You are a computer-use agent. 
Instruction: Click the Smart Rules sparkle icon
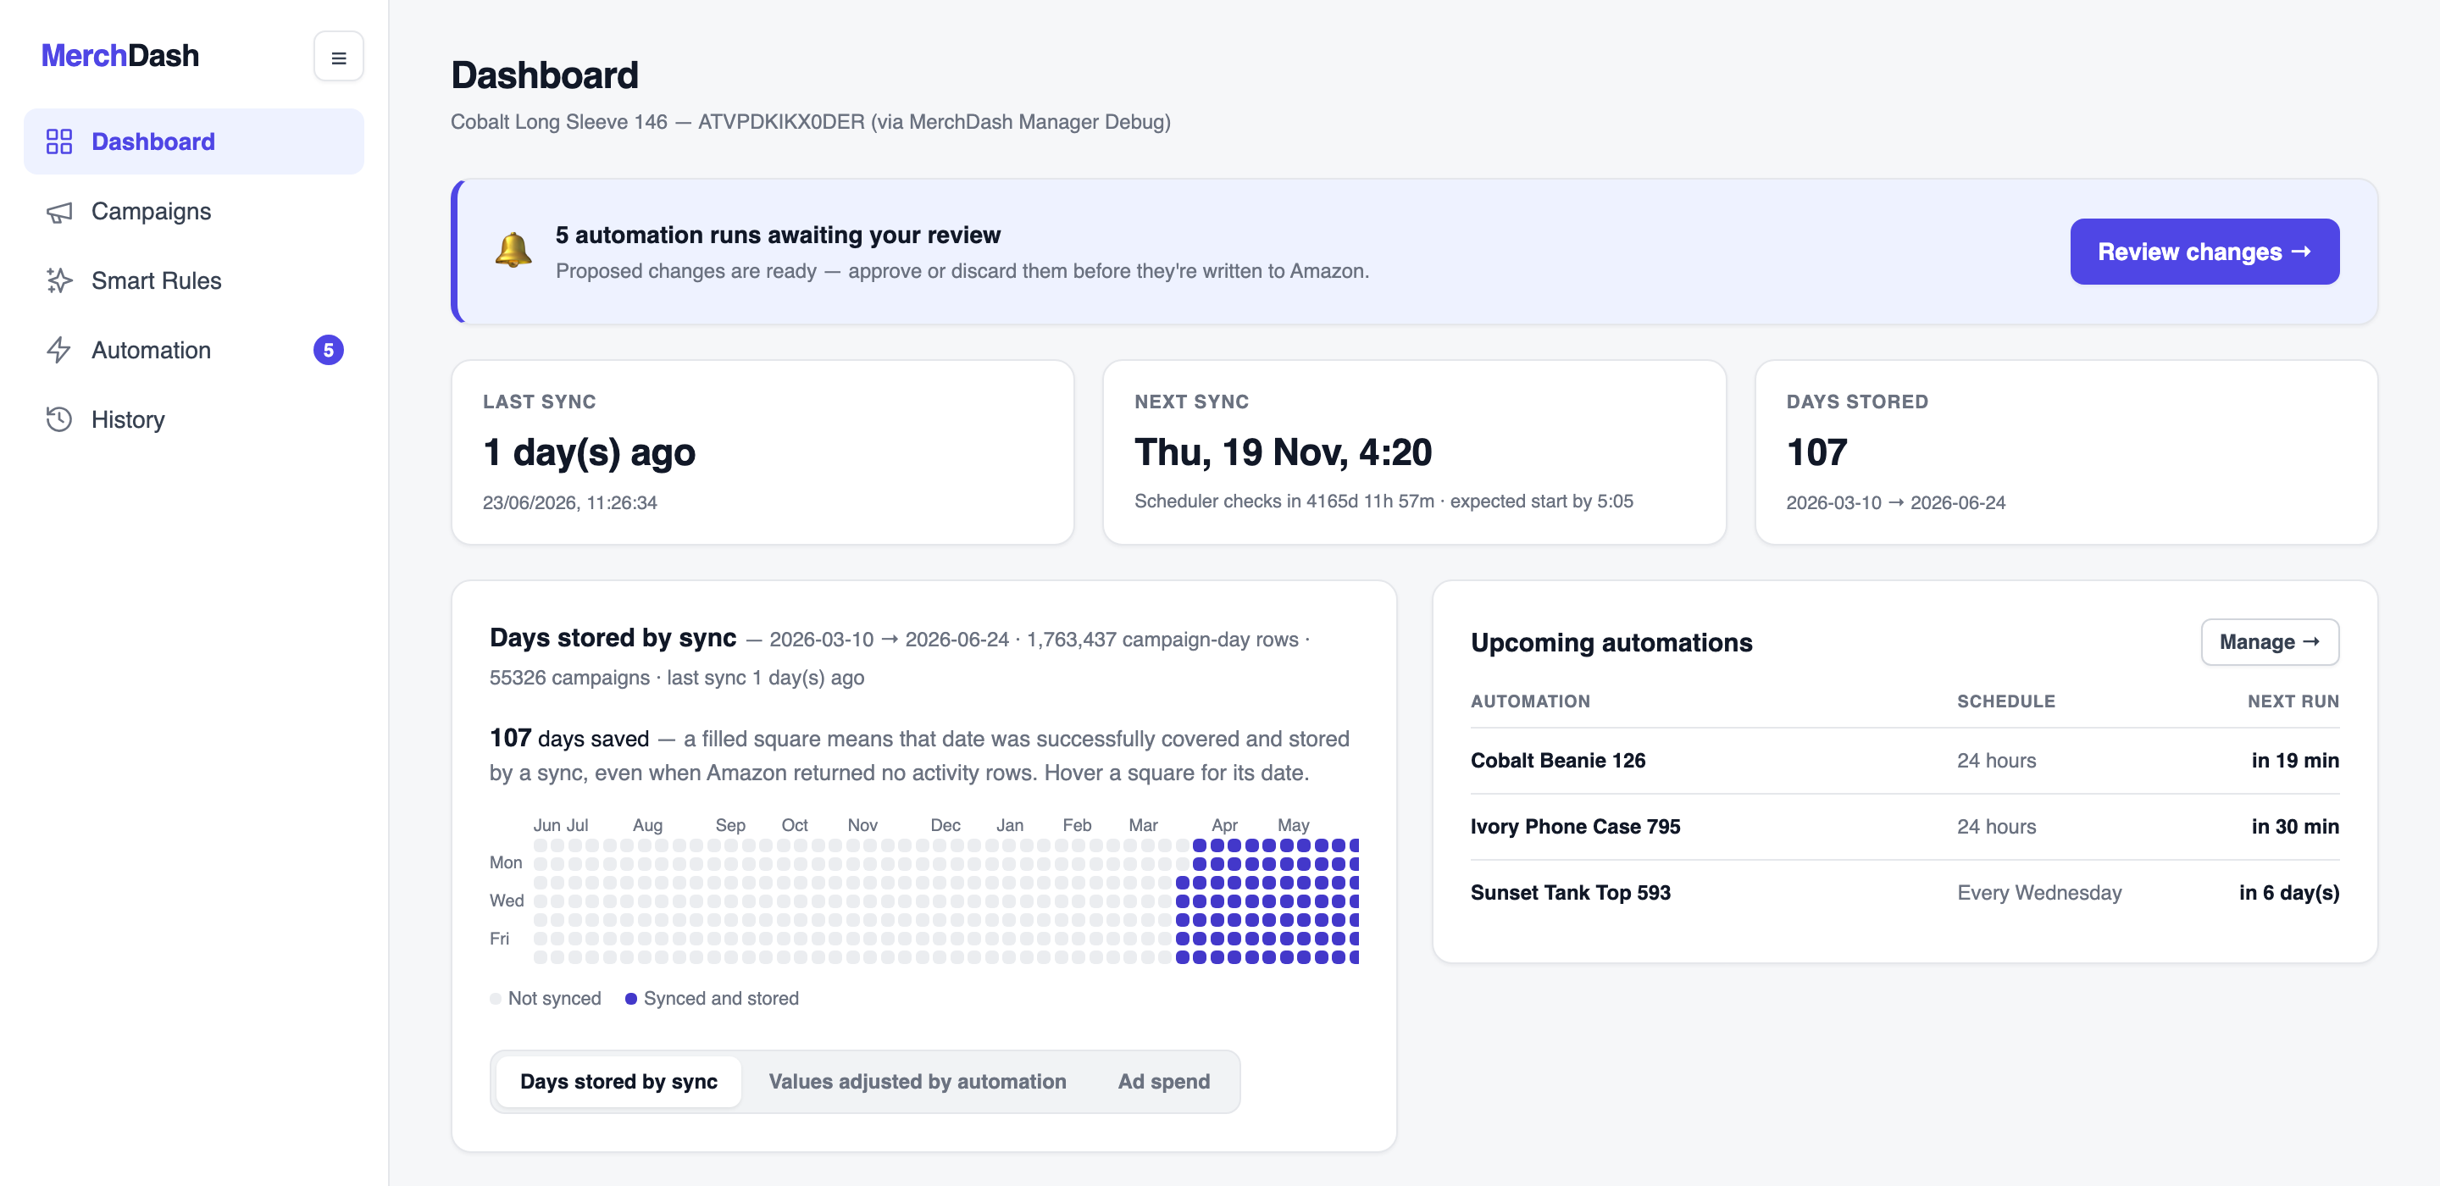tap(58, 280)
